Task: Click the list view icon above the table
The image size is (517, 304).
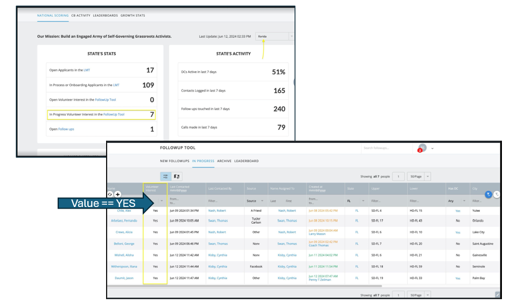Action: [166, 176]
